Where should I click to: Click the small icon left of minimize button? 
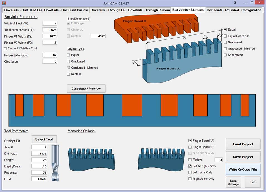coord(235,3)
